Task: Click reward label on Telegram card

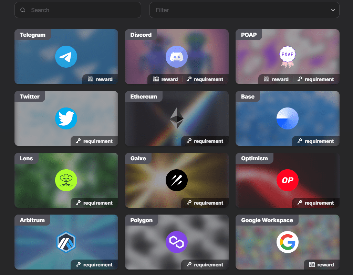Action: click(104, 79)
